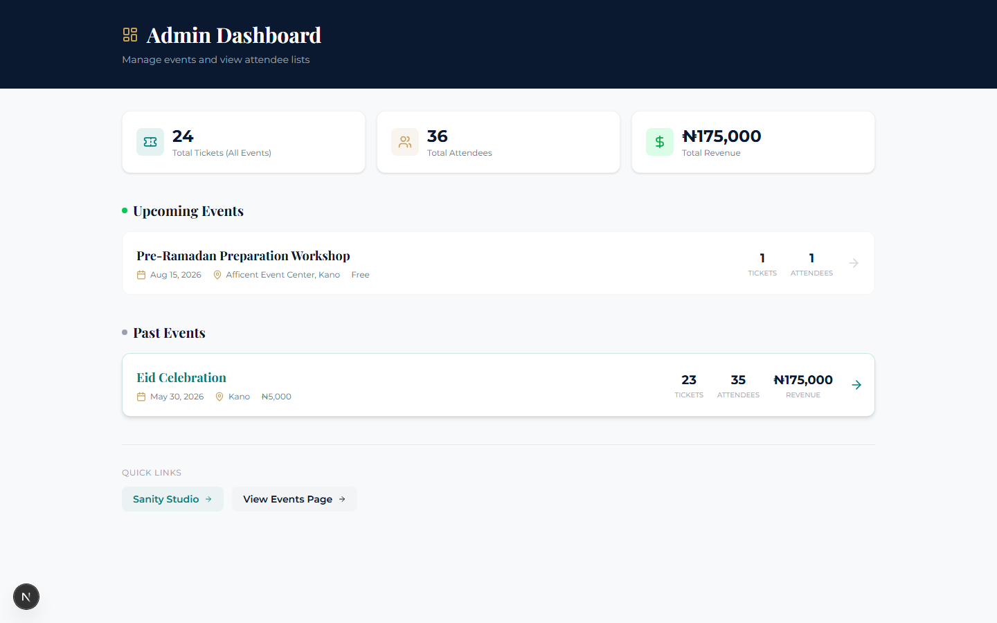This screenshot has width=997, height=623.
Task: Click the people icon in Total Attendees card
Action: 405,142
